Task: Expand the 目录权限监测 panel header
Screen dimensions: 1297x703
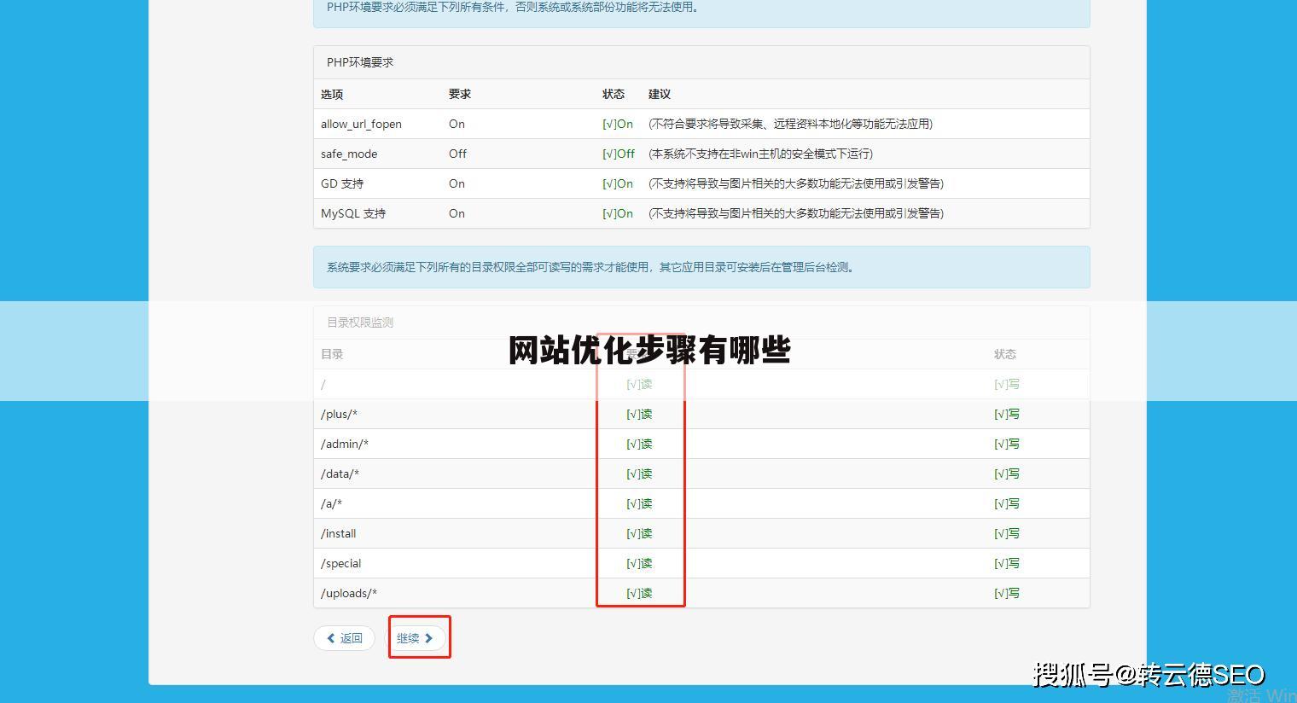Action: (358, 322)
